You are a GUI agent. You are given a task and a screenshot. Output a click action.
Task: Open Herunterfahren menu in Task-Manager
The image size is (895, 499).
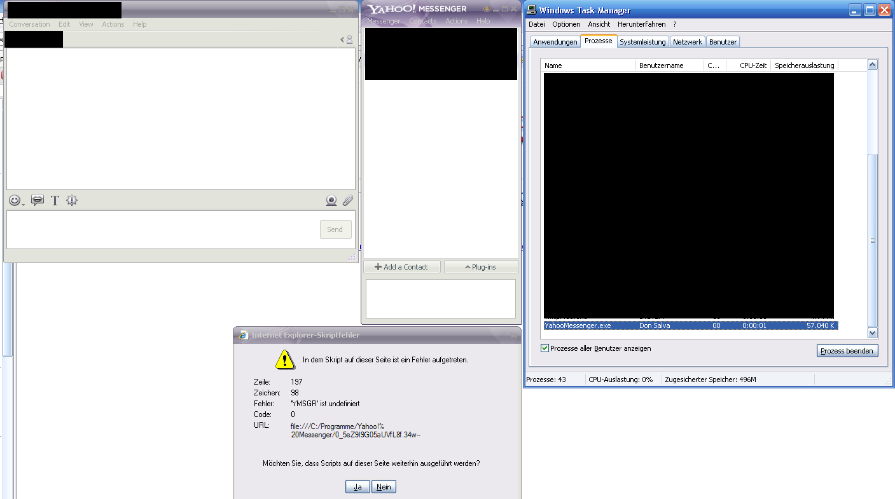pos(641,24)
